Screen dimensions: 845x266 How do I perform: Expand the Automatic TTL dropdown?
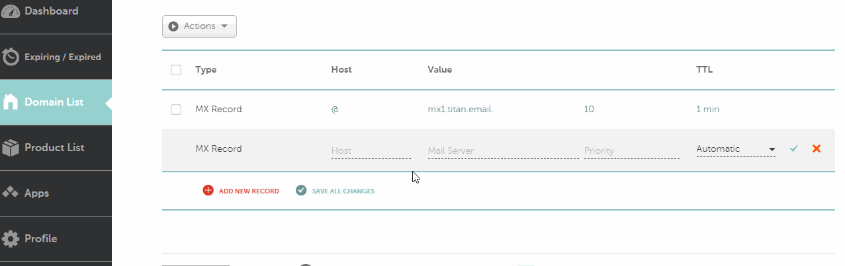[x=736, y=149]
